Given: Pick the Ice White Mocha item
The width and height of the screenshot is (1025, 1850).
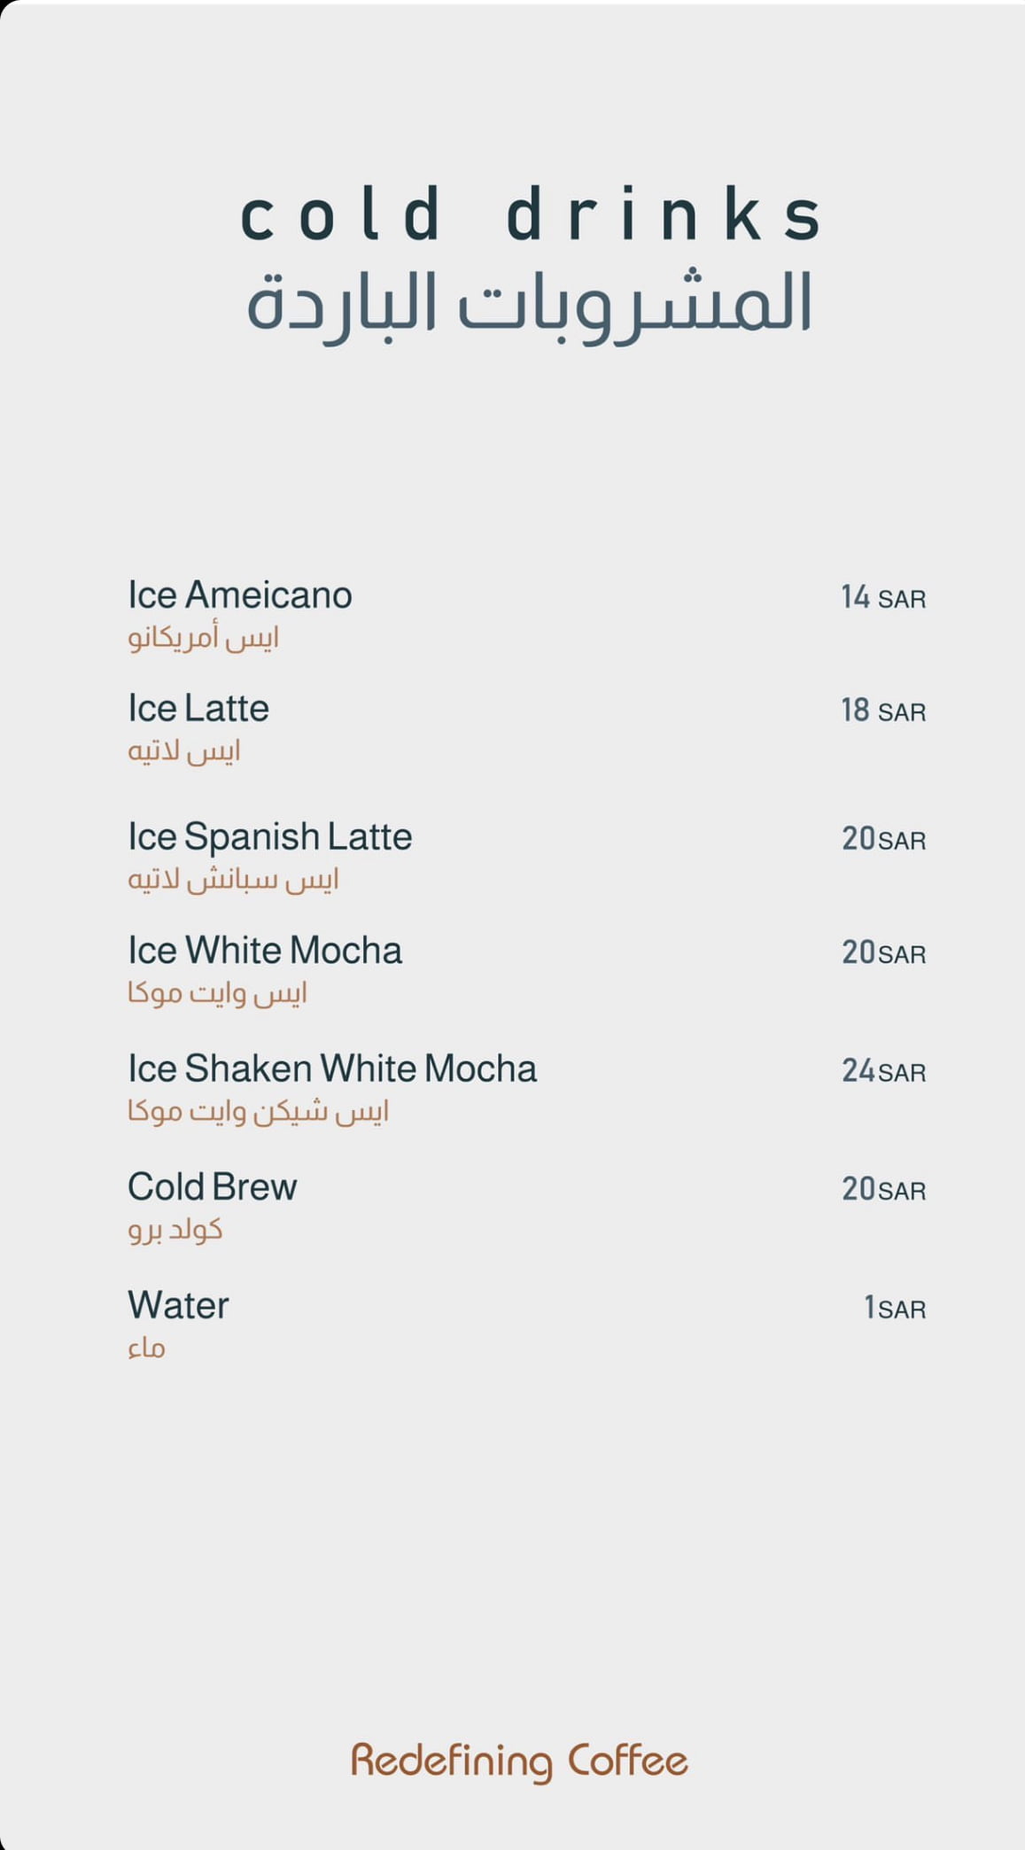Looking at the screenshot, I should coord(264,951).
